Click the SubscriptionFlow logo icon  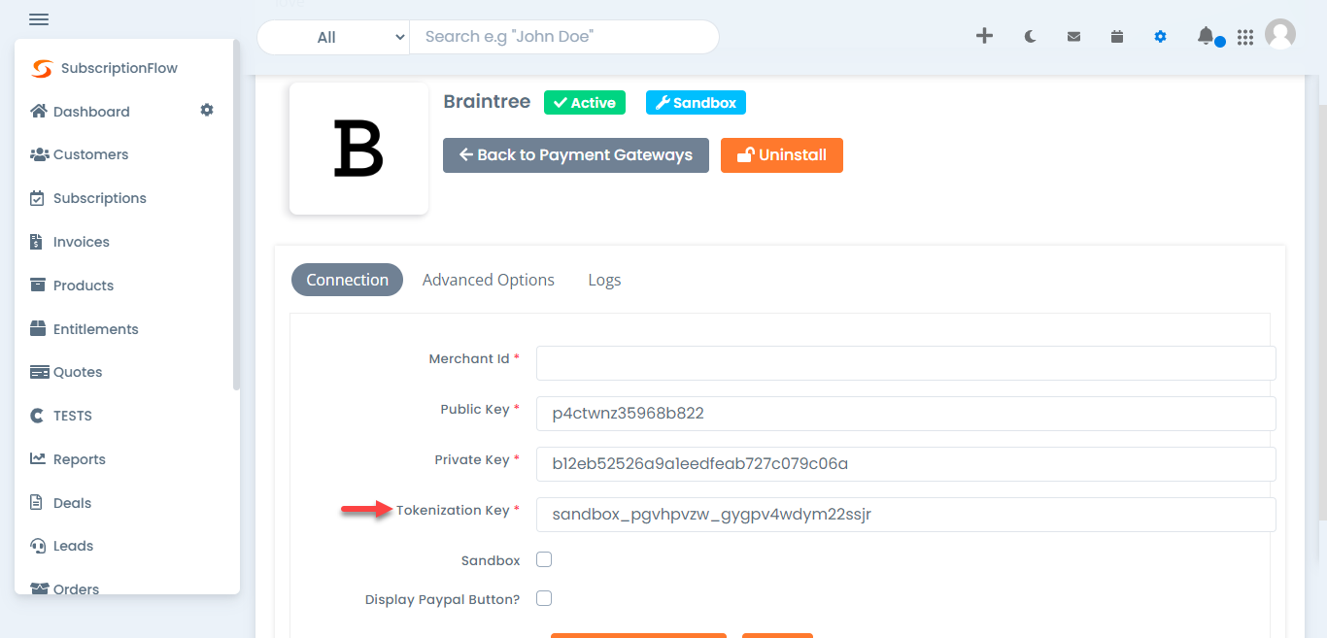point(42,69)
